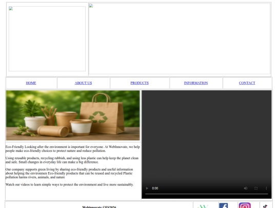
Task: Open the PRODUCTS link
Action: pyautogui.click(x=140, y=83)
